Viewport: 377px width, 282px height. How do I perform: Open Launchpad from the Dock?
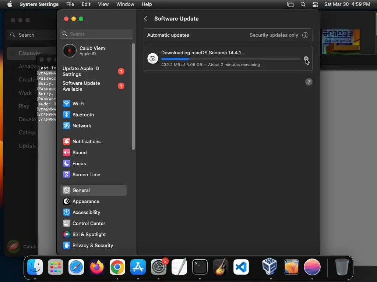tap(56, 267)
